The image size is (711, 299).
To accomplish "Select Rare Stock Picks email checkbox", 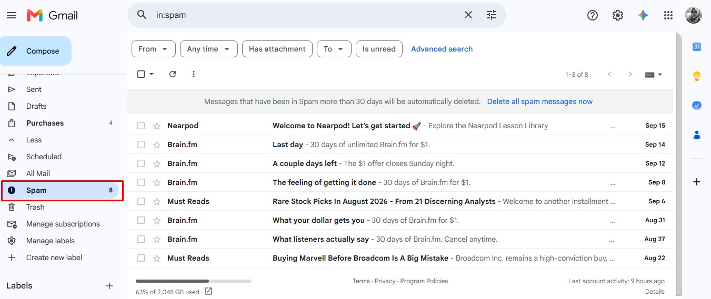I will pyautogui.click(x=141, y=201).
